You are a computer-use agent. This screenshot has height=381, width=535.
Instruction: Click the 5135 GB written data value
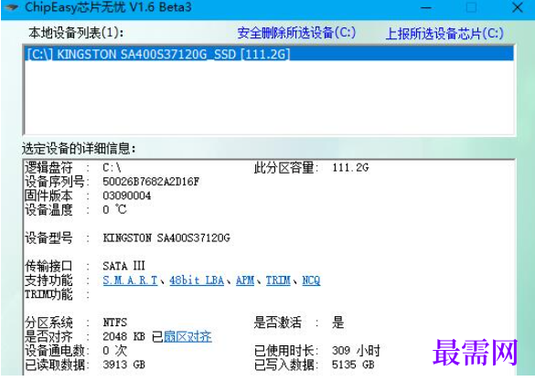point(353,365)
